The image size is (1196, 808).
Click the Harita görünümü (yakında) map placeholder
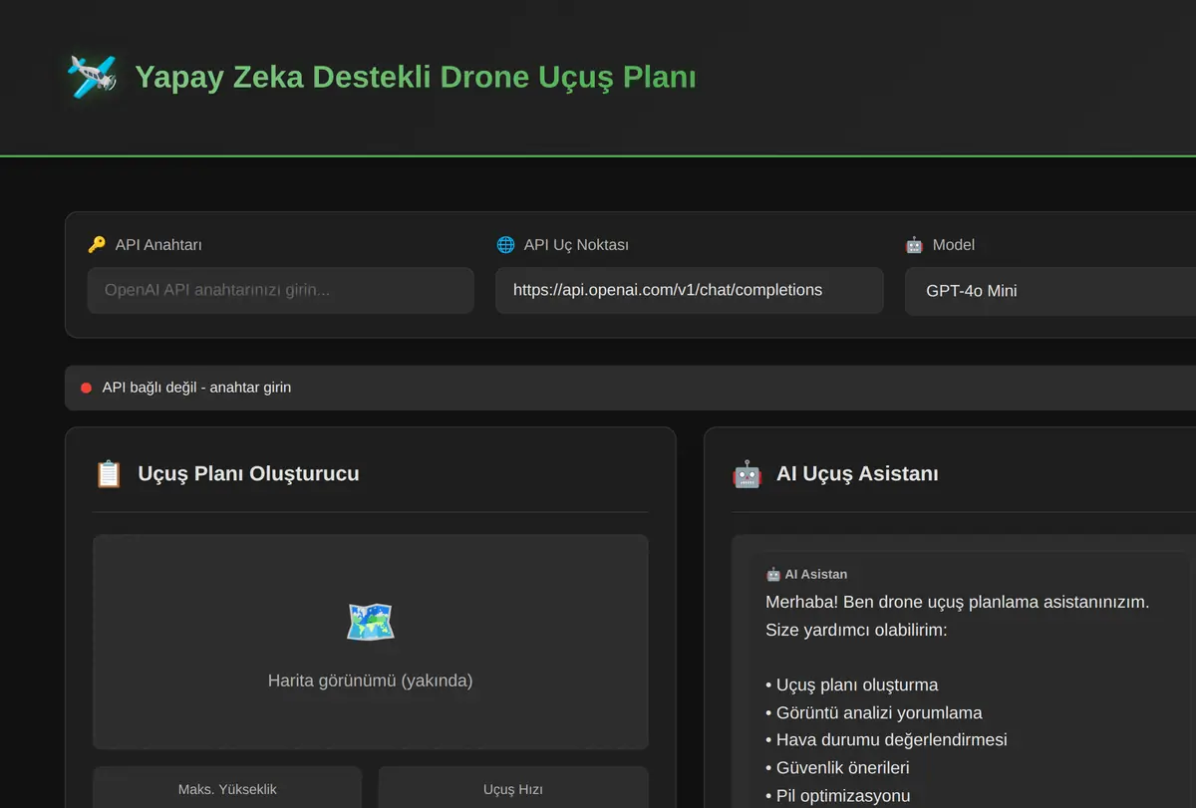pyautogui.click(x=371, y=642)
